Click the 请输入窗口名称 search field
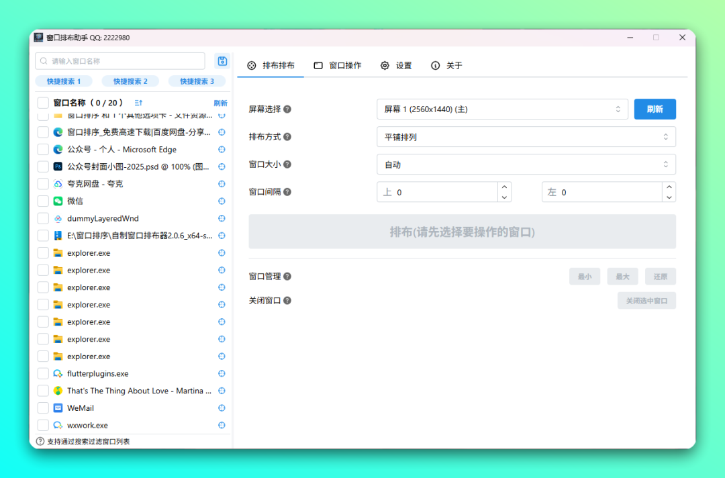Viewport: 725px width, 478px height. pos(120,61)
